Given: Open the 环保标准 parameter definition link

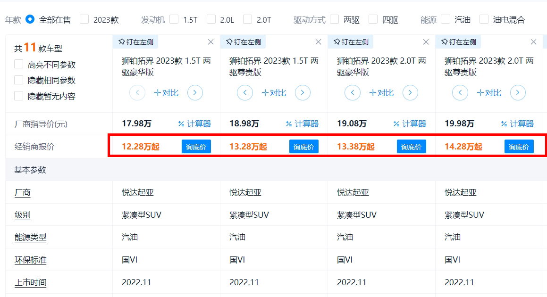Looking at the screenshot, I should coord(30,260).
